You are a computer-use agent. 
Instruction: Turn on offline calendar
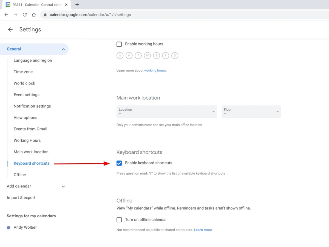tap(119, 220)
